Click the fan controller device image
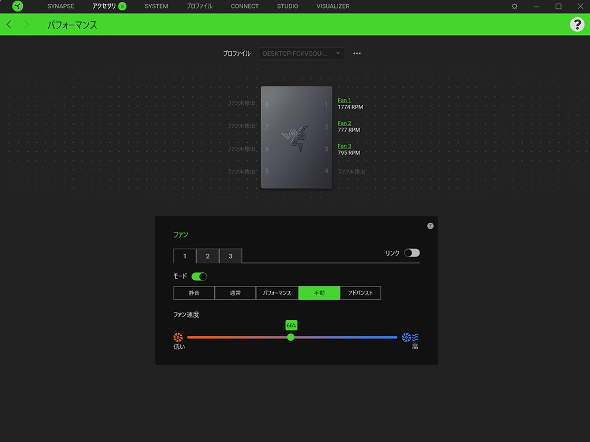Image resolution: width=590 pixels, height=442 pixels. point(297,137)
